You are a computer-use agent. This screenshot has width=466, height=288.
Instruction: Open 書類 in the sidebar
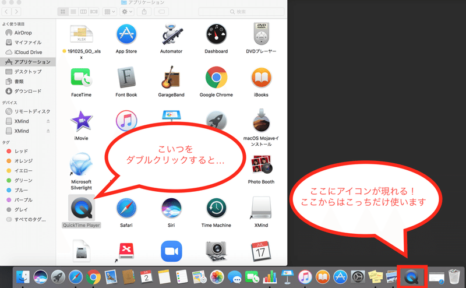(27, 81)
